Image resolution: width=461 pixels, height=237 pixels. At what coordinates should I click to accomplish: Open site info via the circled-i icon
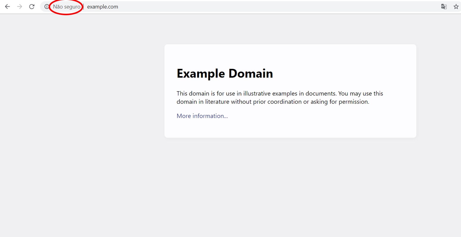point(47,7)
